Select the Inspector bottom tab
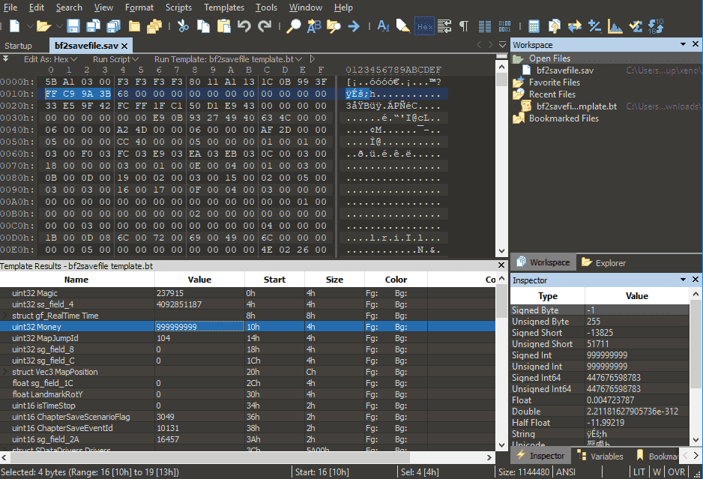 540,456
